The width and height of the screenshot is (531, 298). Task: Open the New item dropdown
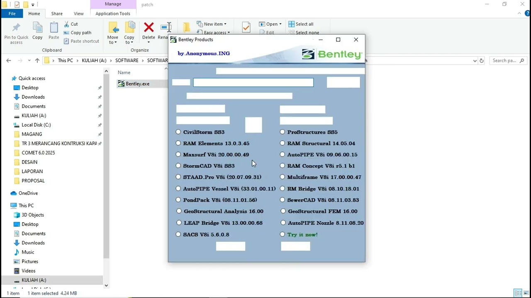coord(212,24)
